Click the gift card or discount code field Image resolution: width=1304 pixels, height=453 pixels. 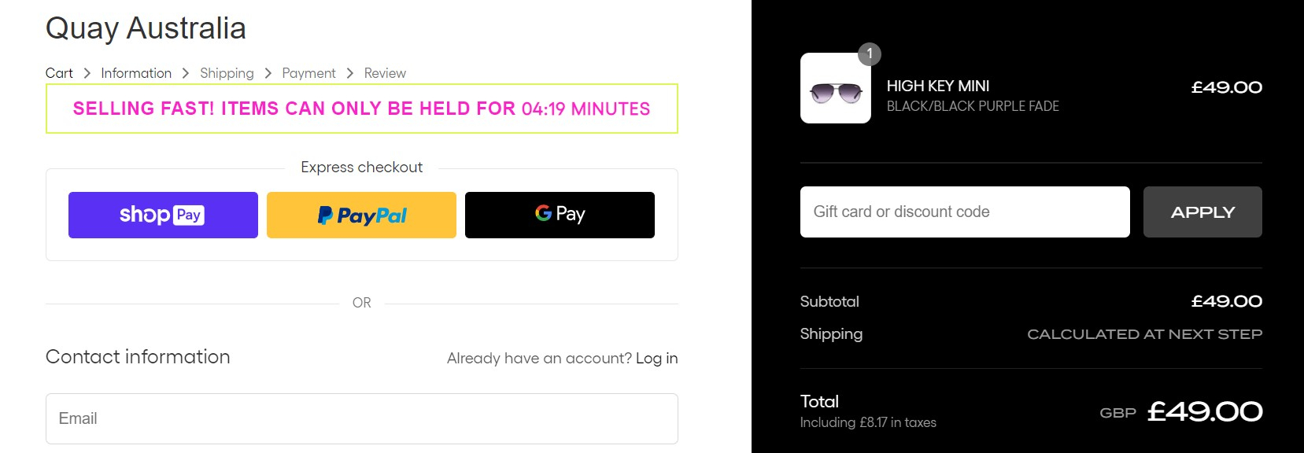coord(964,212)
